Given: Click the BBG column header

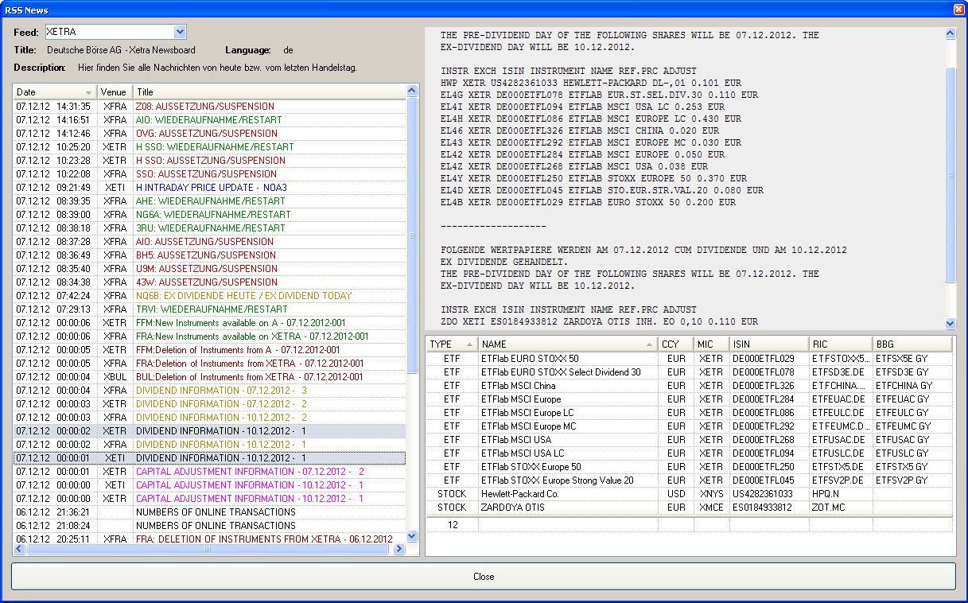Looking at the screenshot, I should (x=911, y=344).
